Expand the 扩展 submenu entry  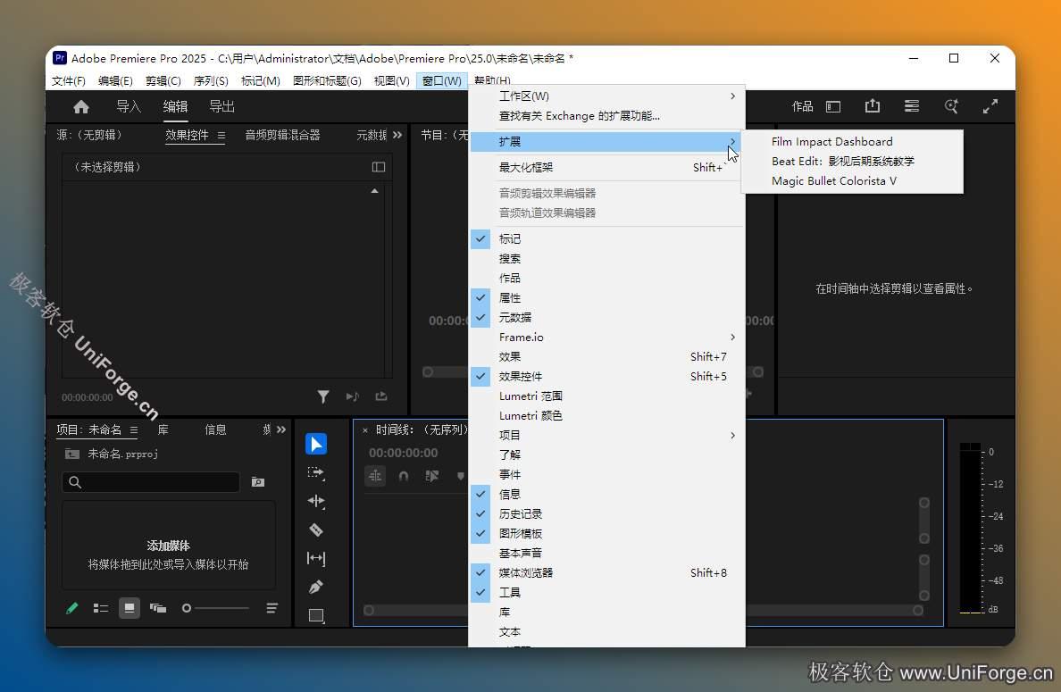(x=607, y=141)
